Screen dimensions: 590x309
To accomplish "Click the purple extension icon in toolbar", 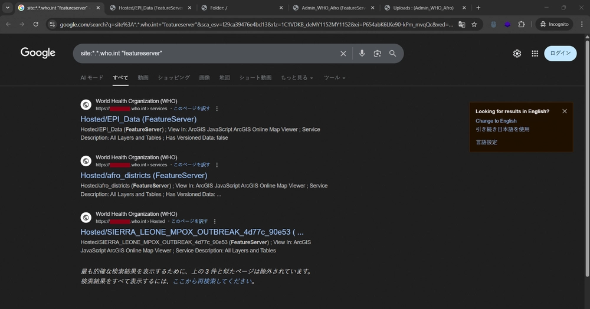I will [507, 24].
